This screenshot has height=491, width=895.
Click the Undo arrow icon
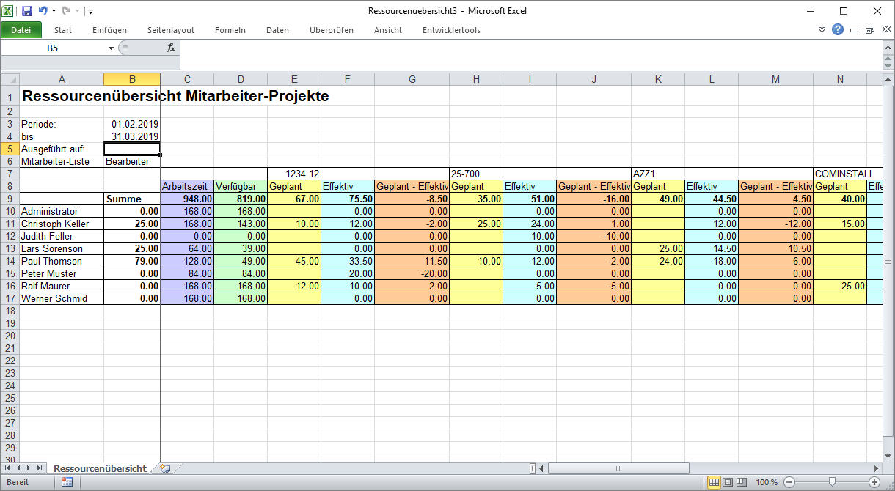pyautogui.click(x=43, y=11)
